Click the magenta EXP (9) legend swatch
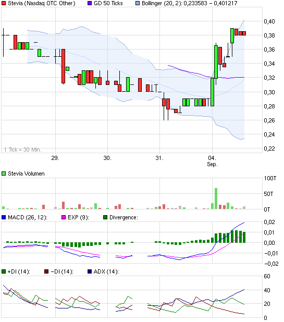This screenshot has width=284, height=322. (64, 217)
